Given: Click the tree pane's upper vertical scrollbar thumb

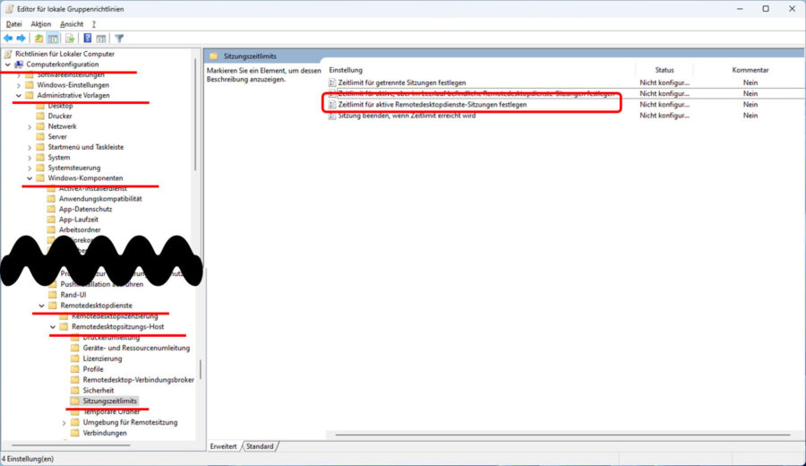Looking at the screenshot, I should 195,114.
